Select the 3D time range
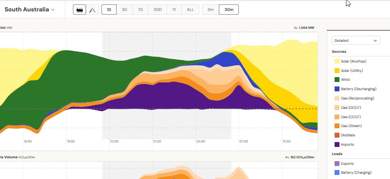 point(124,10)
